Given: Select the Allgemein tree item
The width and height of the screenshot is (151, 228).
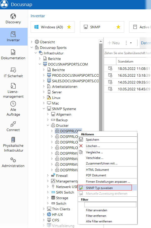Looking at the screenshot, I should tap(61, 114).
